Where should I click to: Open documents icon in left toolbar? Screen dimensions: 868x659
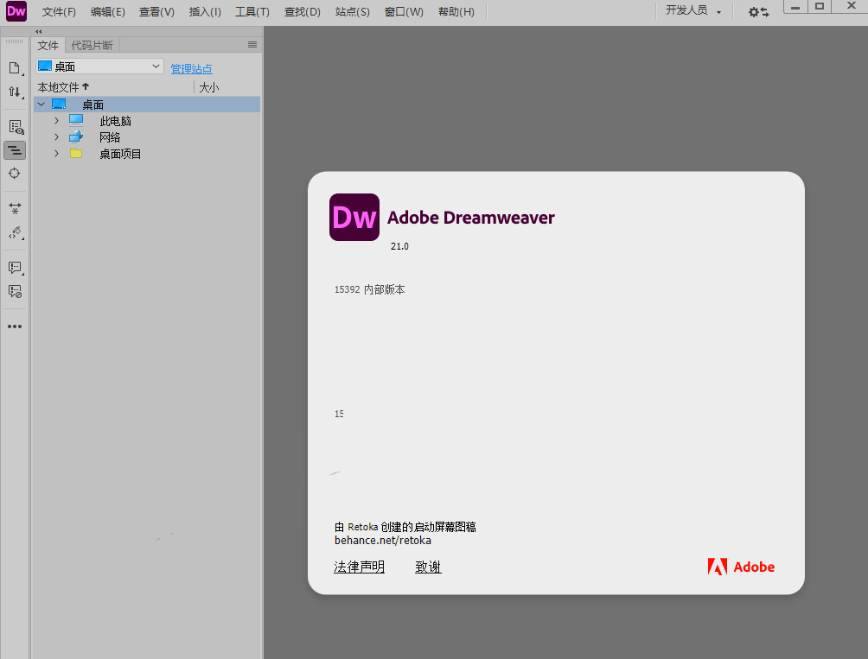click(x=15, y=68)
